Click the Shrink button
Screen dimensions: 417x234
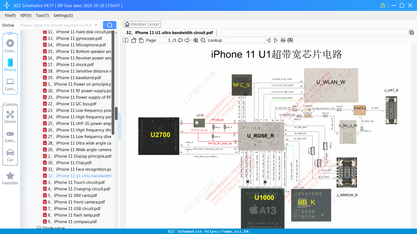coord(8,25)
